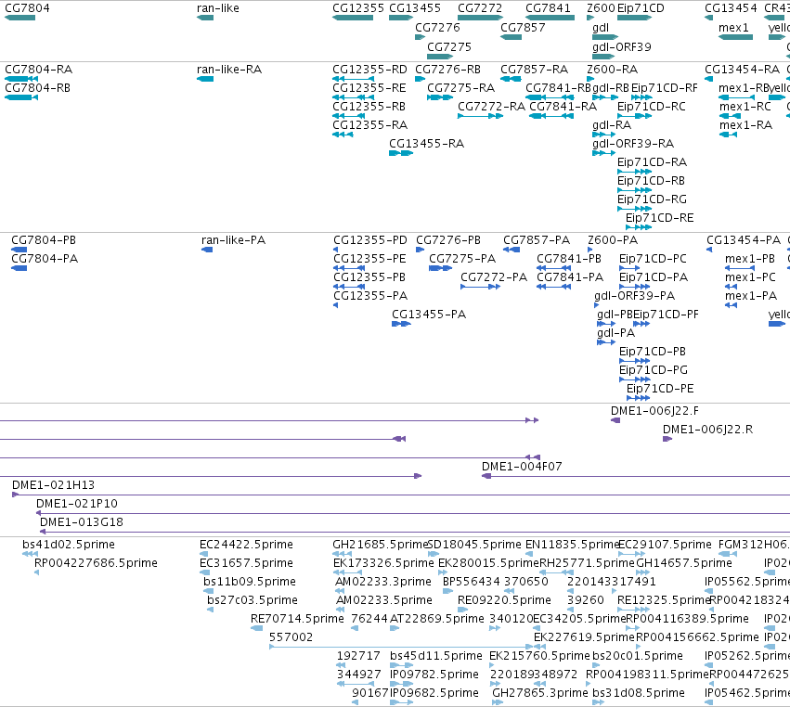Screen dimensions: 790x707
Task: Click the CG7857 gene label
Action: [x=523, y=28]
